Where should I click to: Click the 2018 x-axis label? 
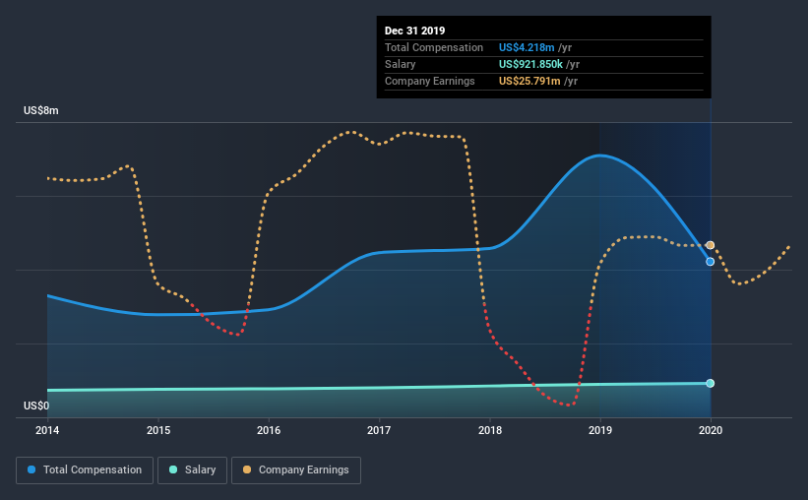point(489,430)
